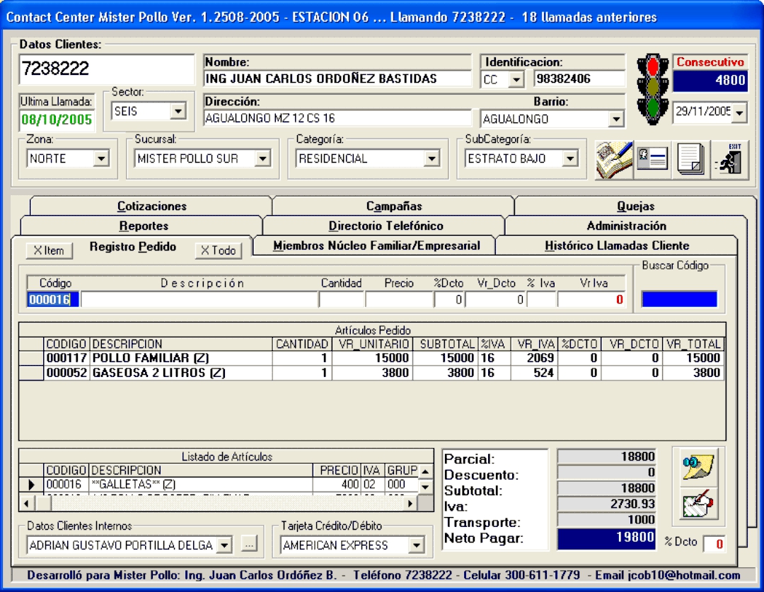The image size is (764, 592).
Task: Expand the Sector dropdown showing SEIS
Action: tap(177, 111)
